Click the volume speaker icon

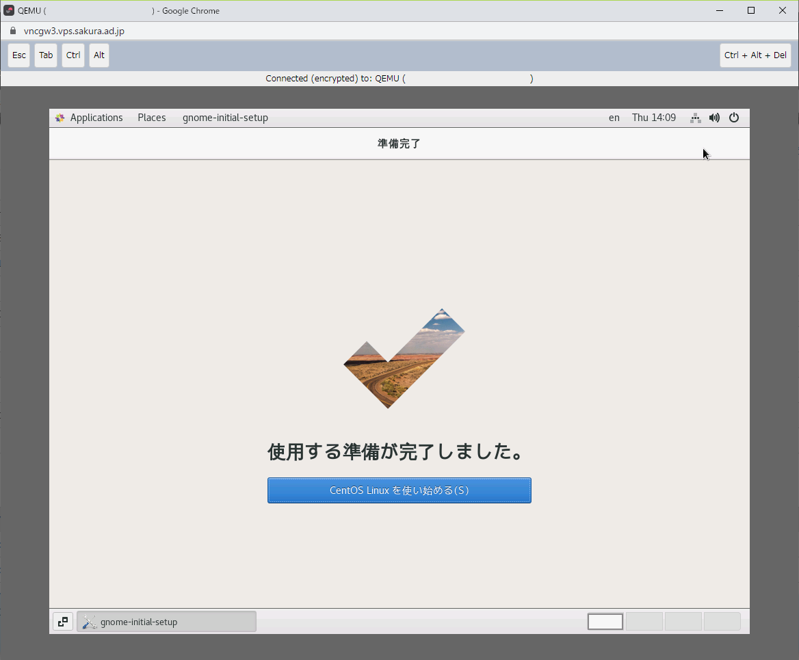click(714, 118)
